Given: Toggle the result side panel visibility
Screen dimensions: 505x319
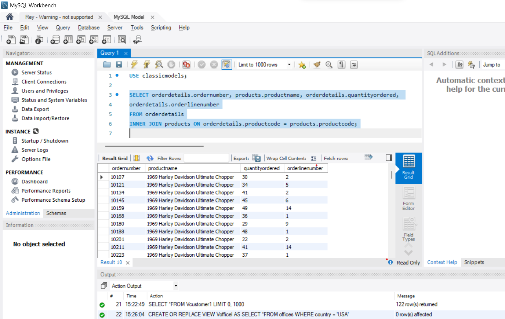Looking at the screenshot, I should click(389, 158).
